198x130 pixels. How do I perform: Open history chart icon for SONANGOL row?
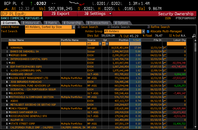tap(164, 47)
